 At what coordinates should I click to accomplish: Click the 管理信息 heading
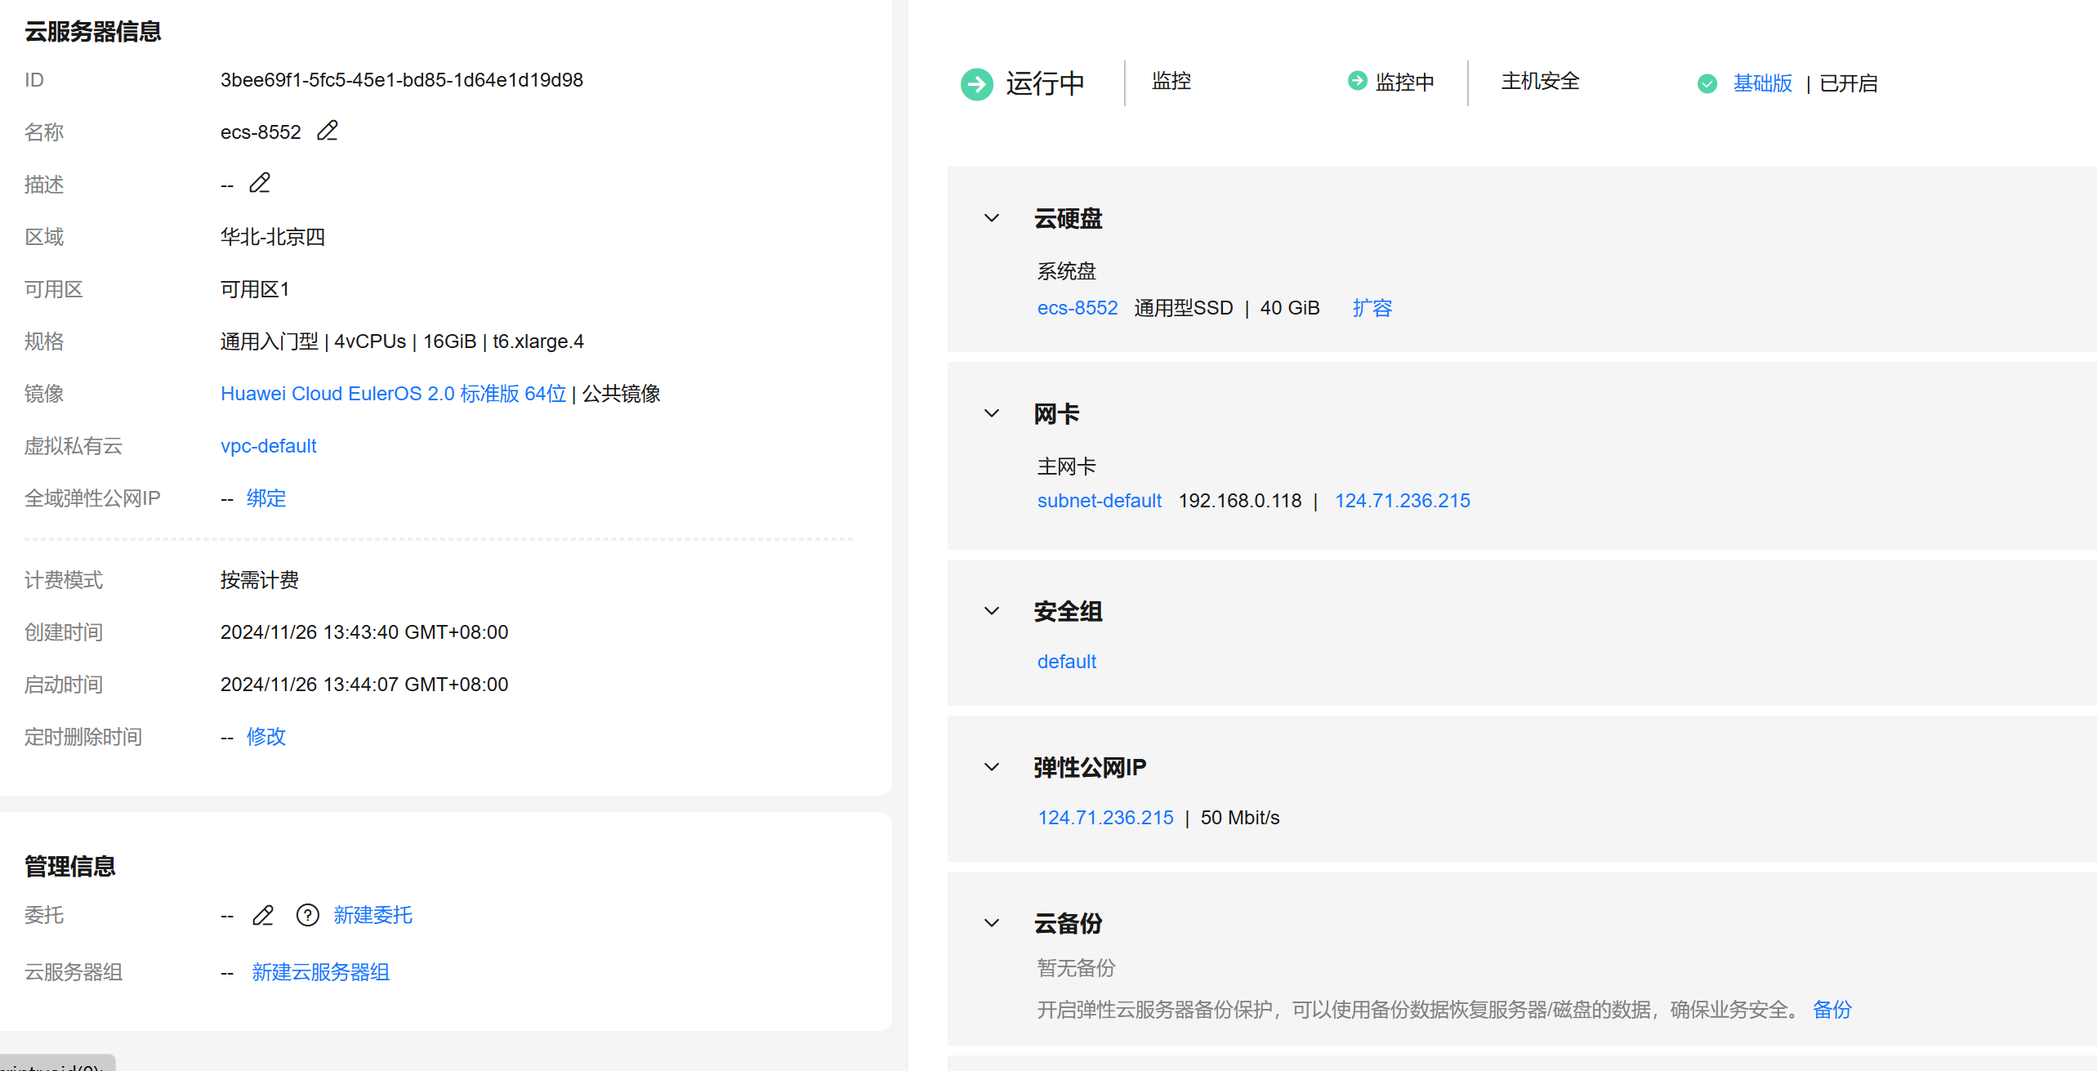pyautogui.click(x=70, y=867)
